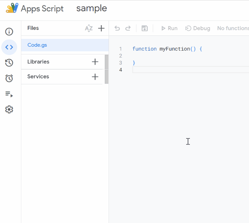This screenshot has height=223, width=249.
Task: Sort files alphabetically with AZ icon
Action: coord(89,29)
